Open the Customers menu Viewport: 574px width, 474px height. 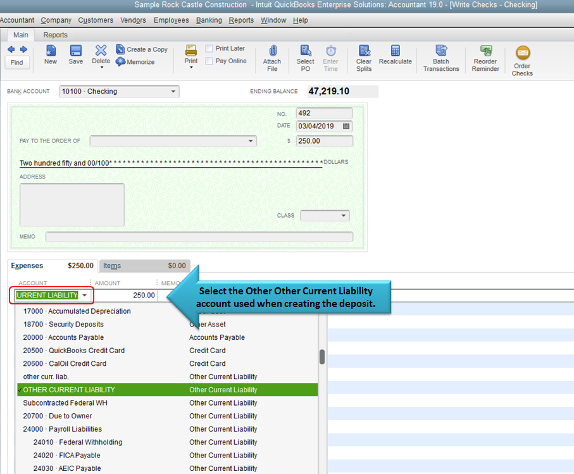[x=96, y=20]
